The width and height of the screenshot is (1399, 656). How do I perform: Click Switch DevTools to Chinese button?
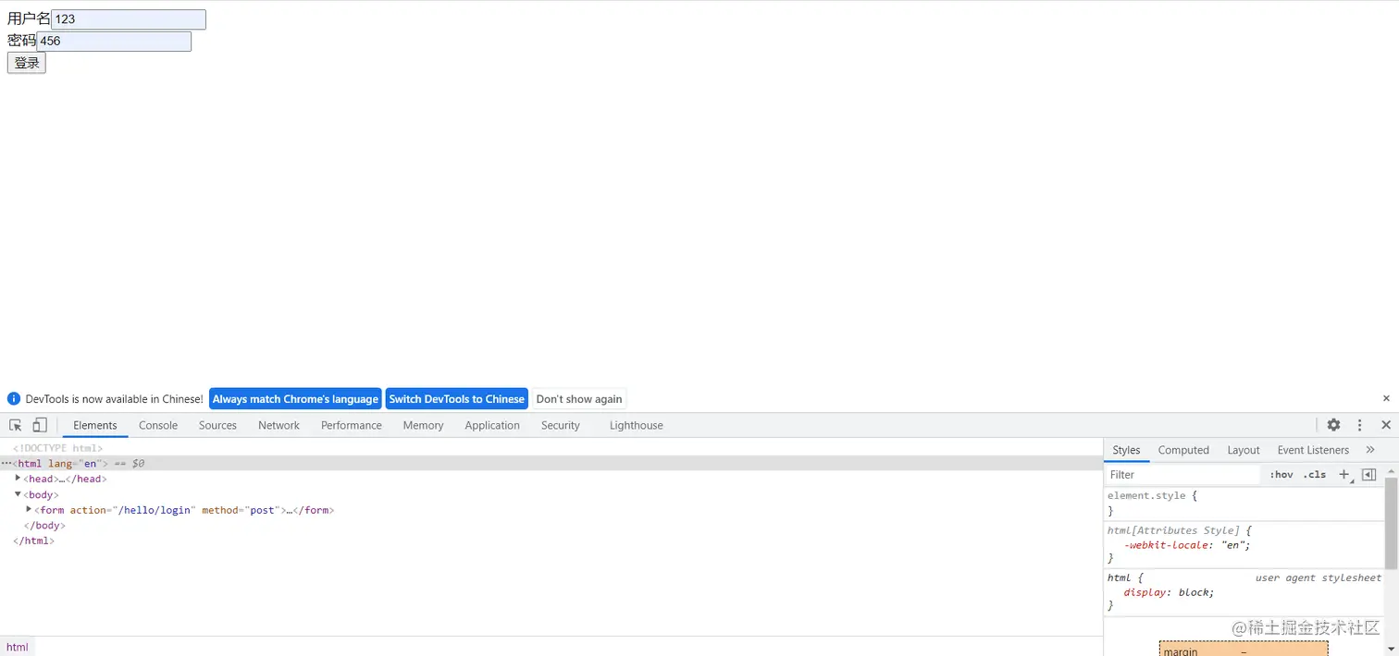point(456,399)
